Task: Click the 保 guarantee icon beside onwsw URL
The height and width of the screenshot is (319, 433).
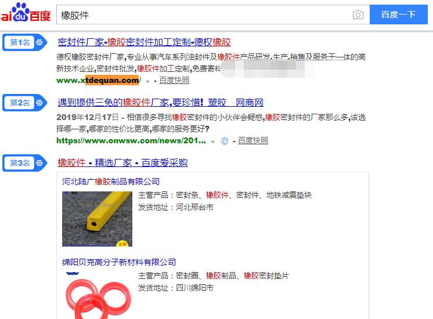Action: click(x=225, y=141)
